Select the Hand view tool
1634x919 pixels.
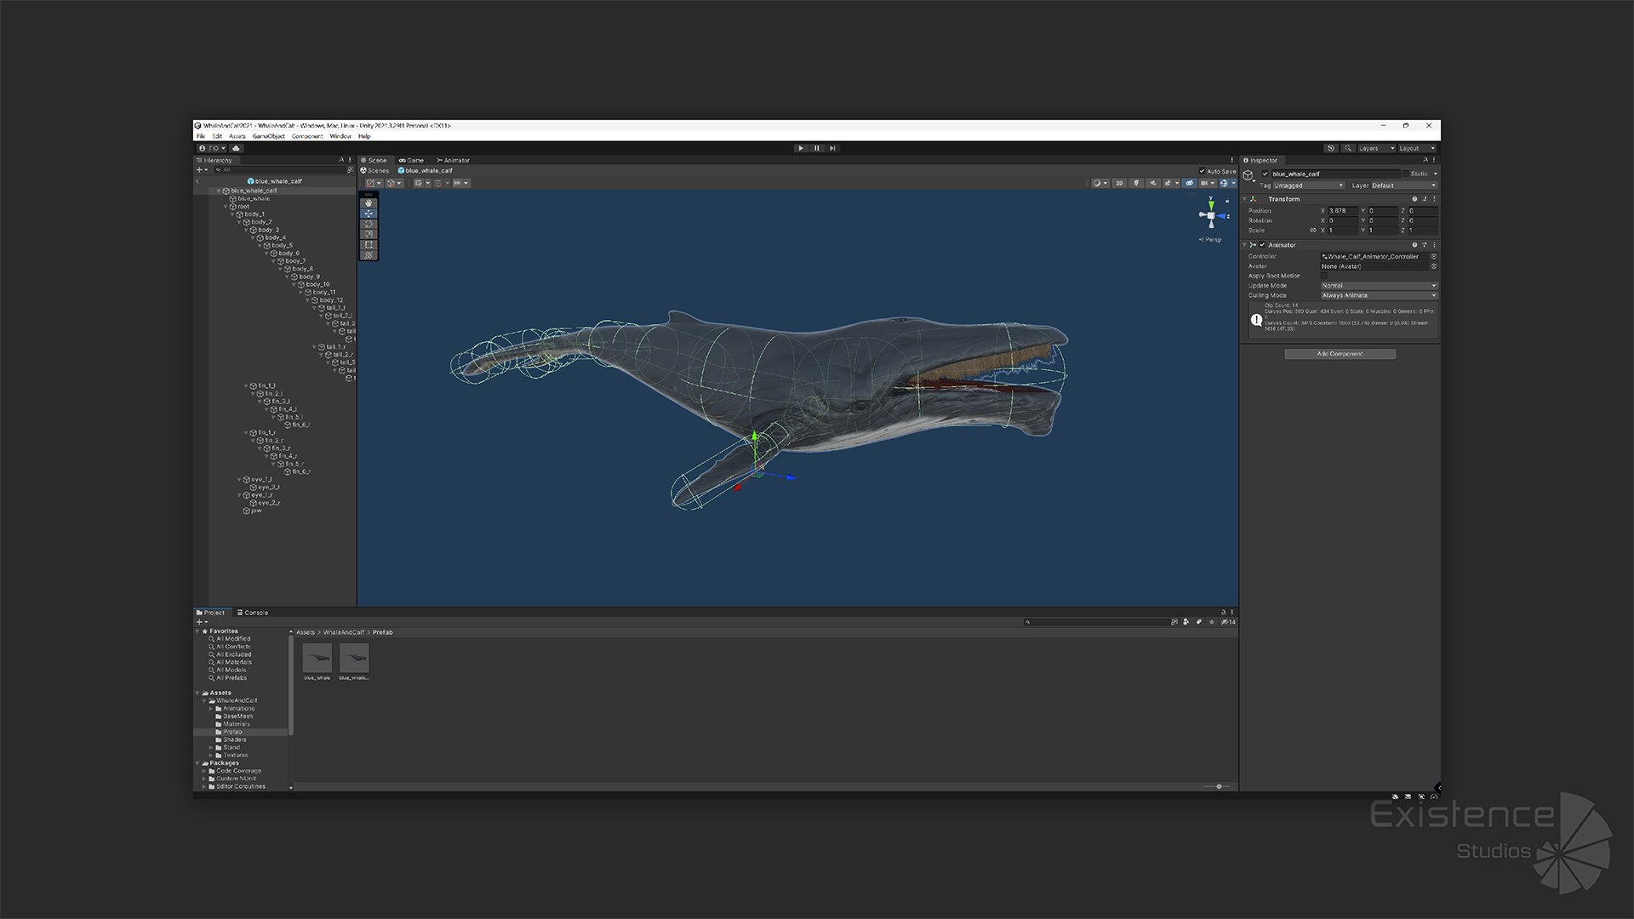click(369, 203)
